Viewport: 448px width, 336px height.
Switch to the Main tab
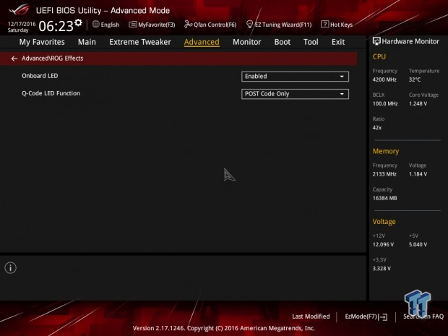click(87, 42)
